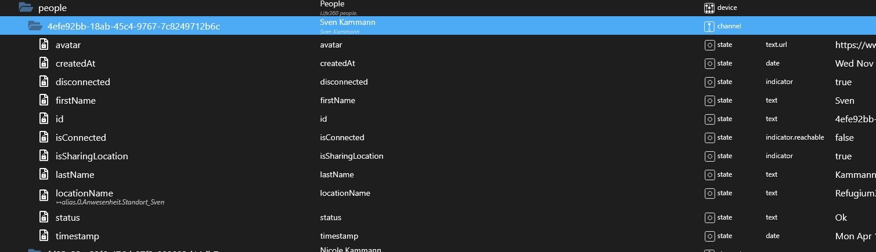Screen dimensions: 876x252
Task: Click the state type icon in isConnected row
Action: [x=709, y=137]
